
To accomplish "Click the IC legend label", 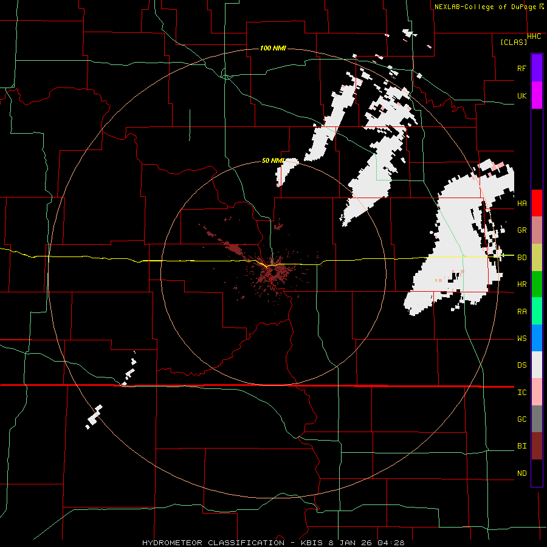I will click(522, 393).
